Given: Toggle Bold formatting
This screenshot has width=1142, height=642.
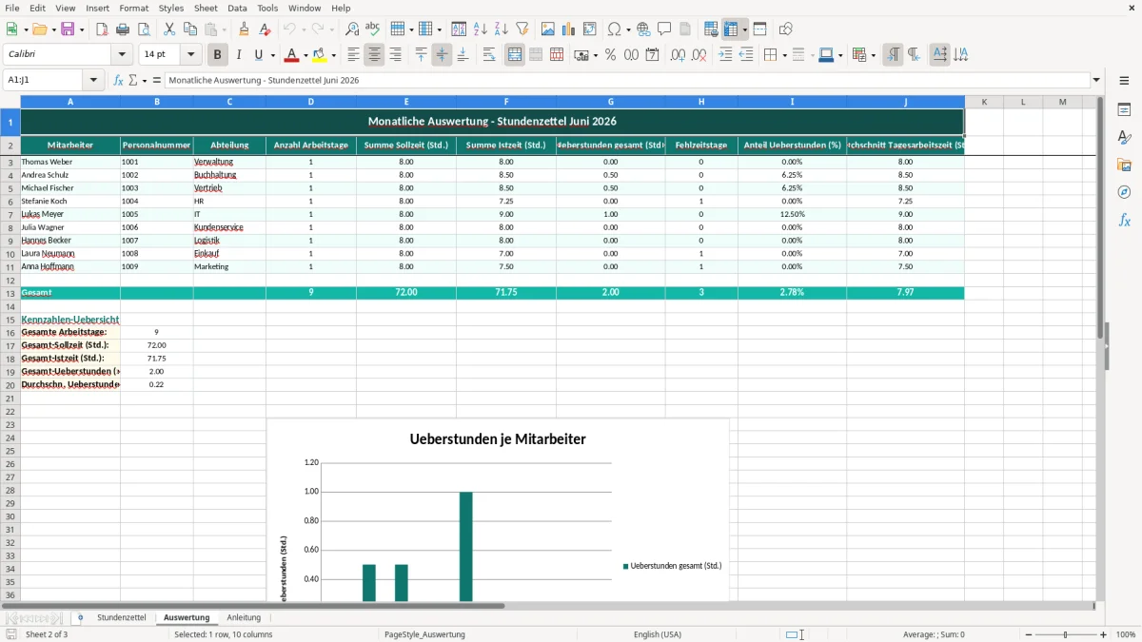Looking at the screenshot, I should click(218, 55).
